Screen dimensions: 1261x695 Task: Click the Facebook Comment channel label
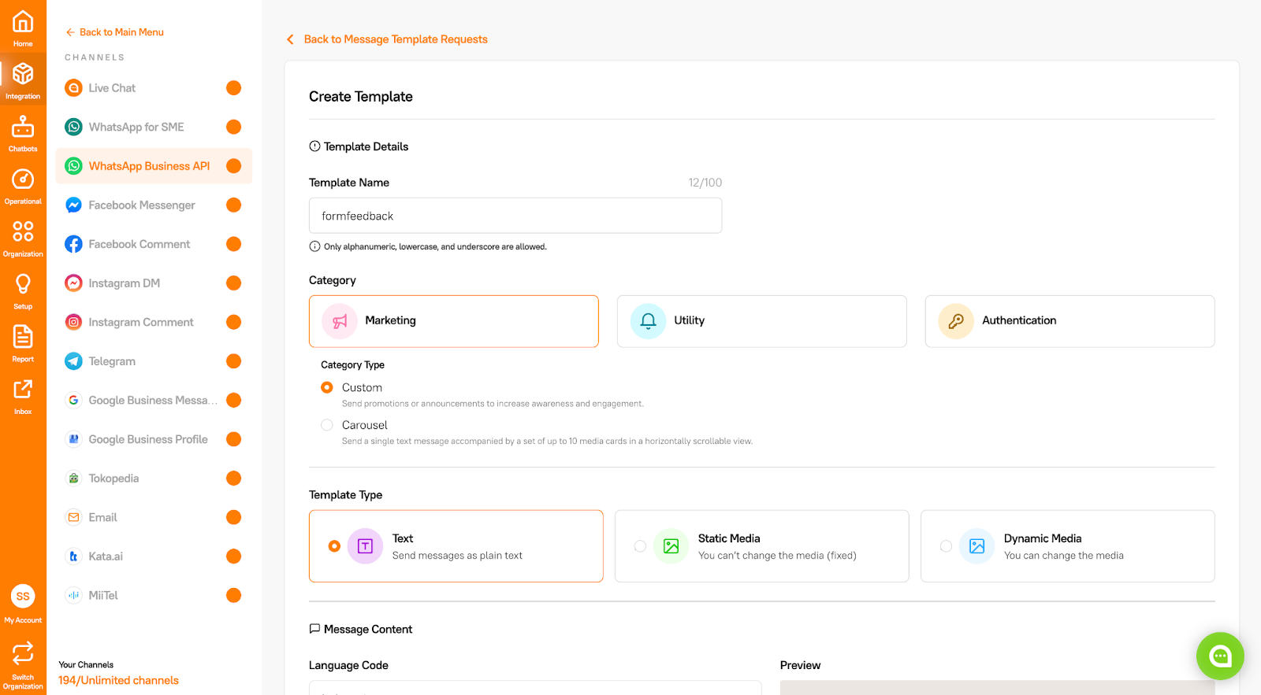click(139, 244)
